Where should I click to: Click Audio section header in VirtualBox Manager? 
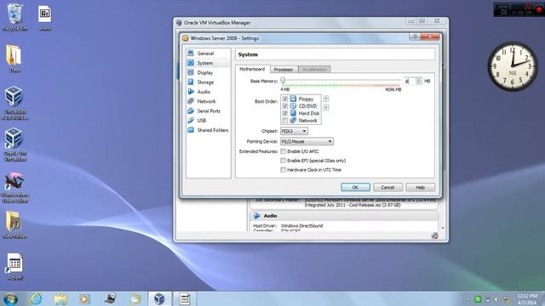pyautogui.click(x=344, y=216)
